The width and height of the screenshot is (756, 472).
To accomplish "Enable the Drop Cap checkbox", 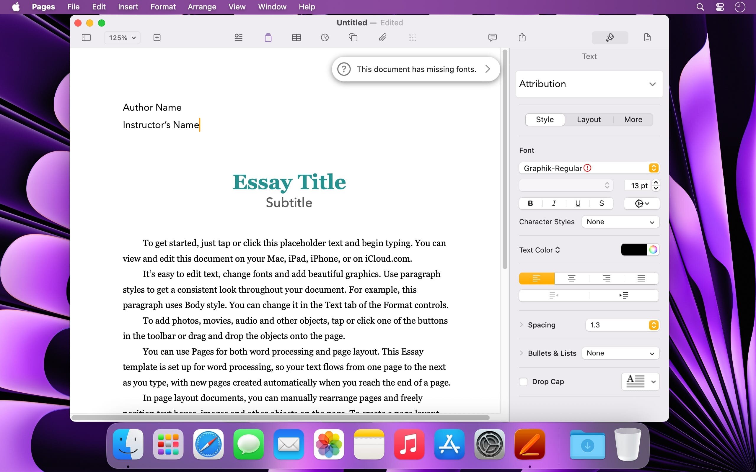I will [x=523, y=381].
